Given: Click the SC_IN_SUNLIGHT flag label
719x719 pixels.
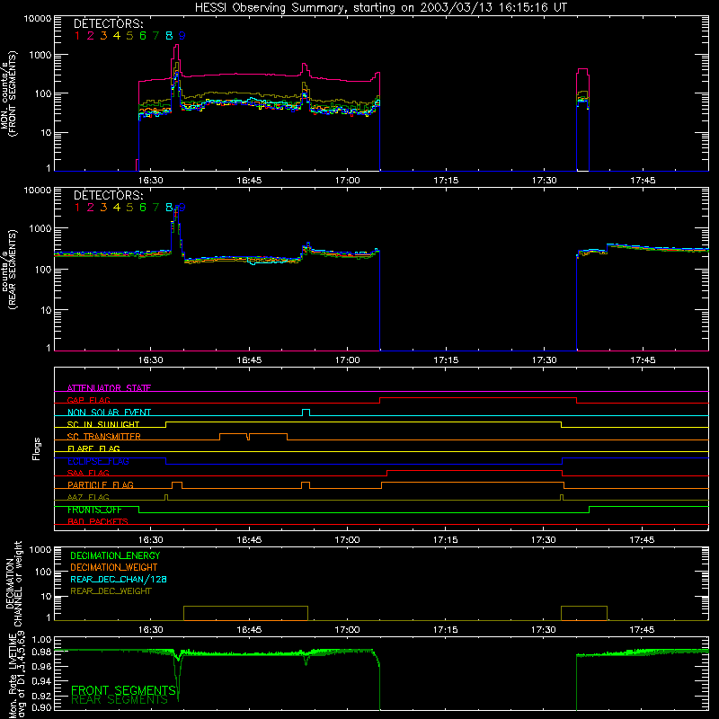Looking at the screenshot, I should coord(103,424).
